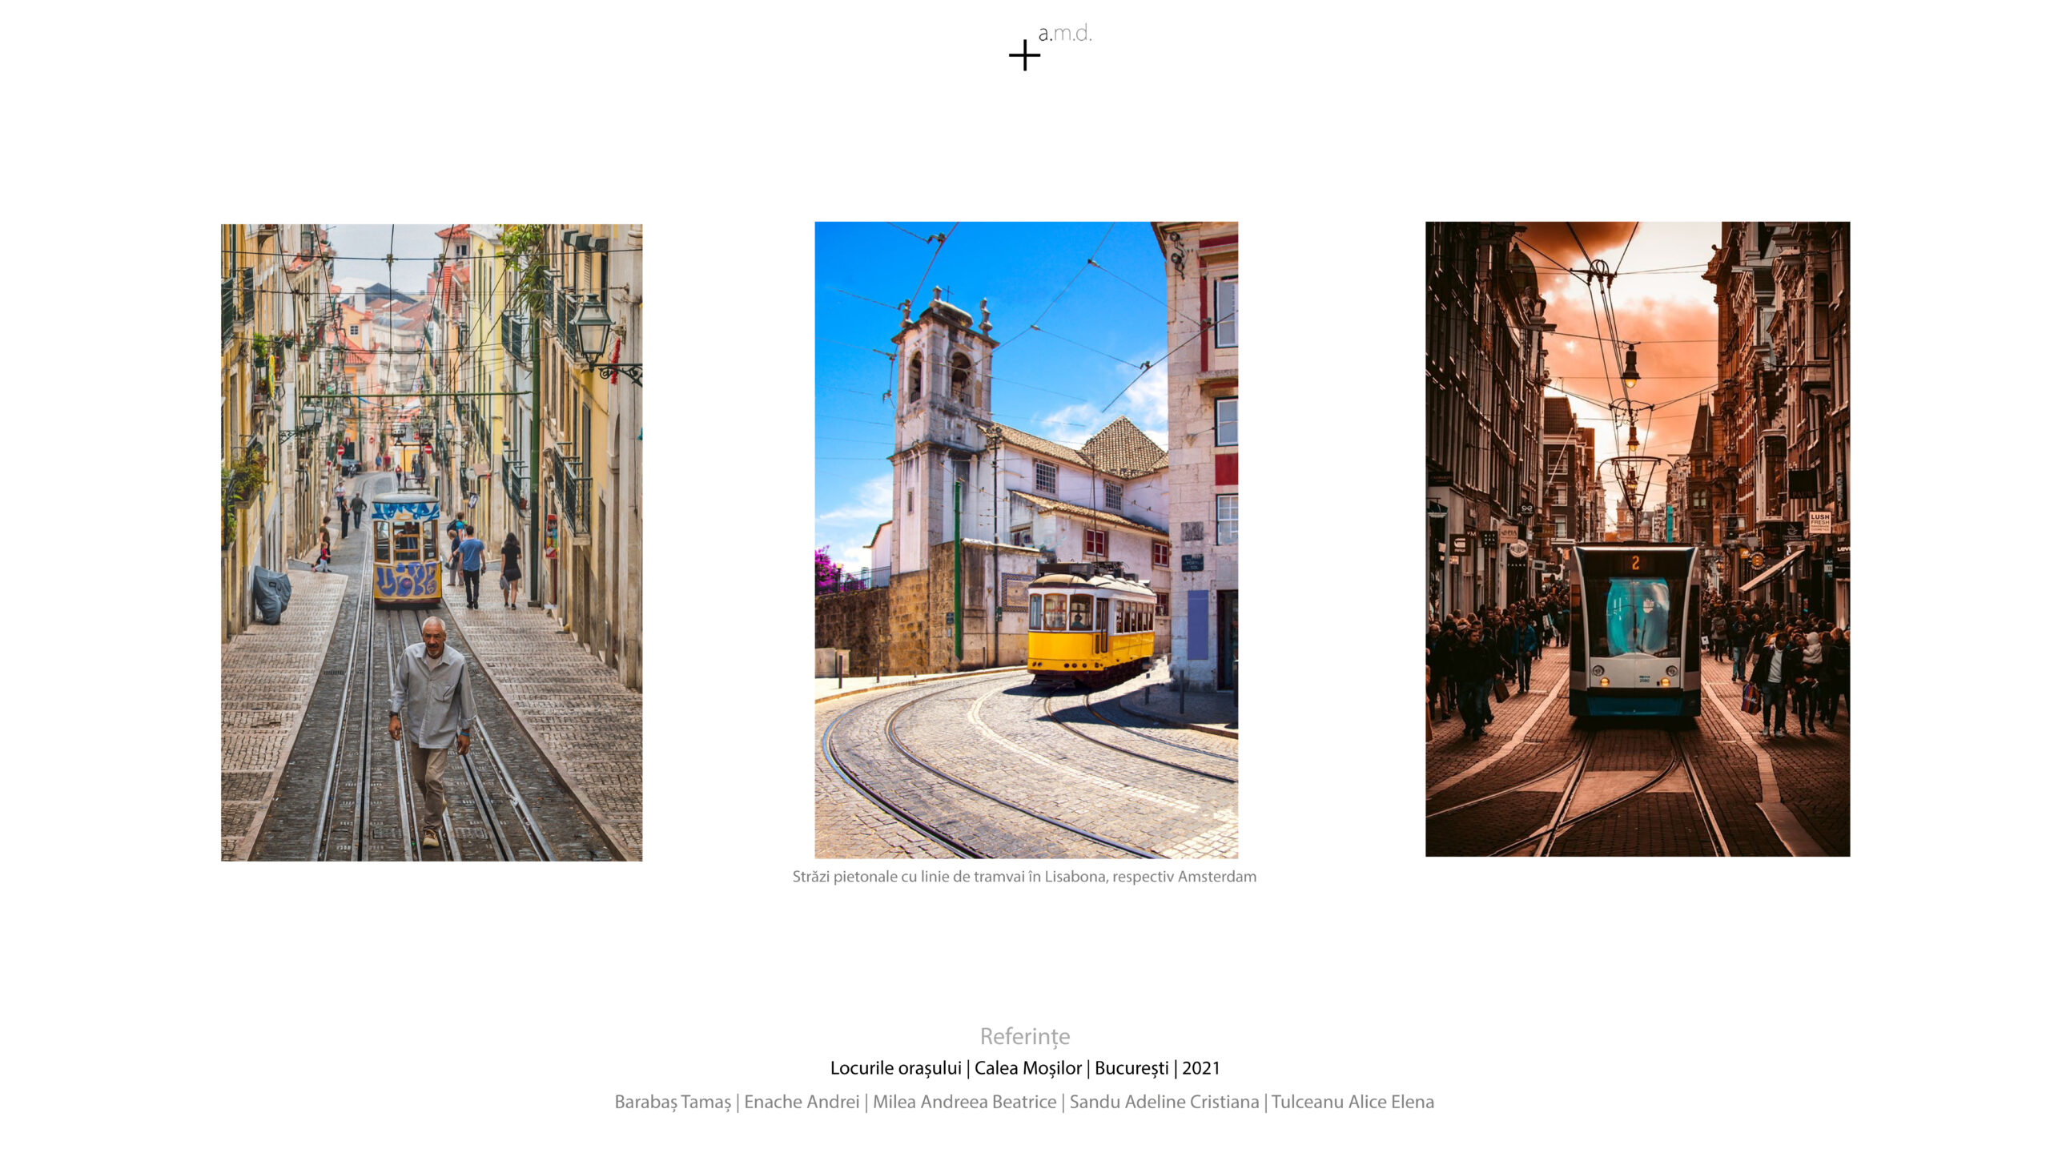Click the graffiti-covered funicular car

(406, 551)
